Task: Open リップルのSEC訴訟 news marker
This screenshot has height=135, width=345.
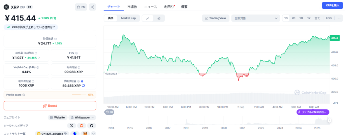Action: [x=313, y=112]
